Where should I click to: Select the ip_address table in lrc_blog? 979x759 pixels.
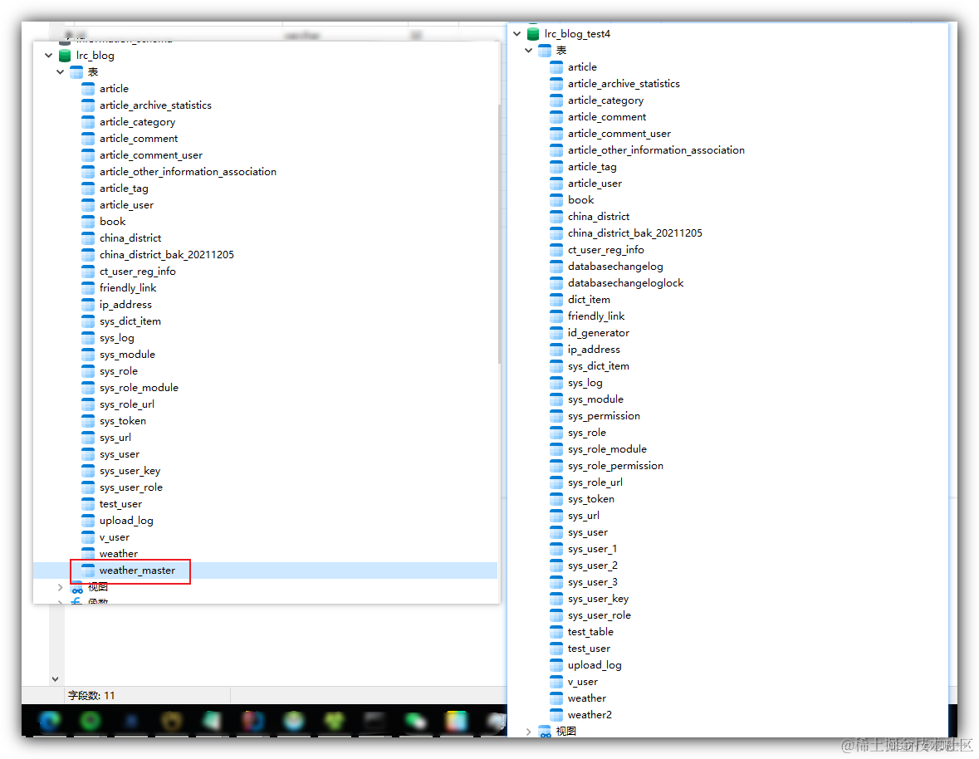pyautogui.click(x=125, y=305)
